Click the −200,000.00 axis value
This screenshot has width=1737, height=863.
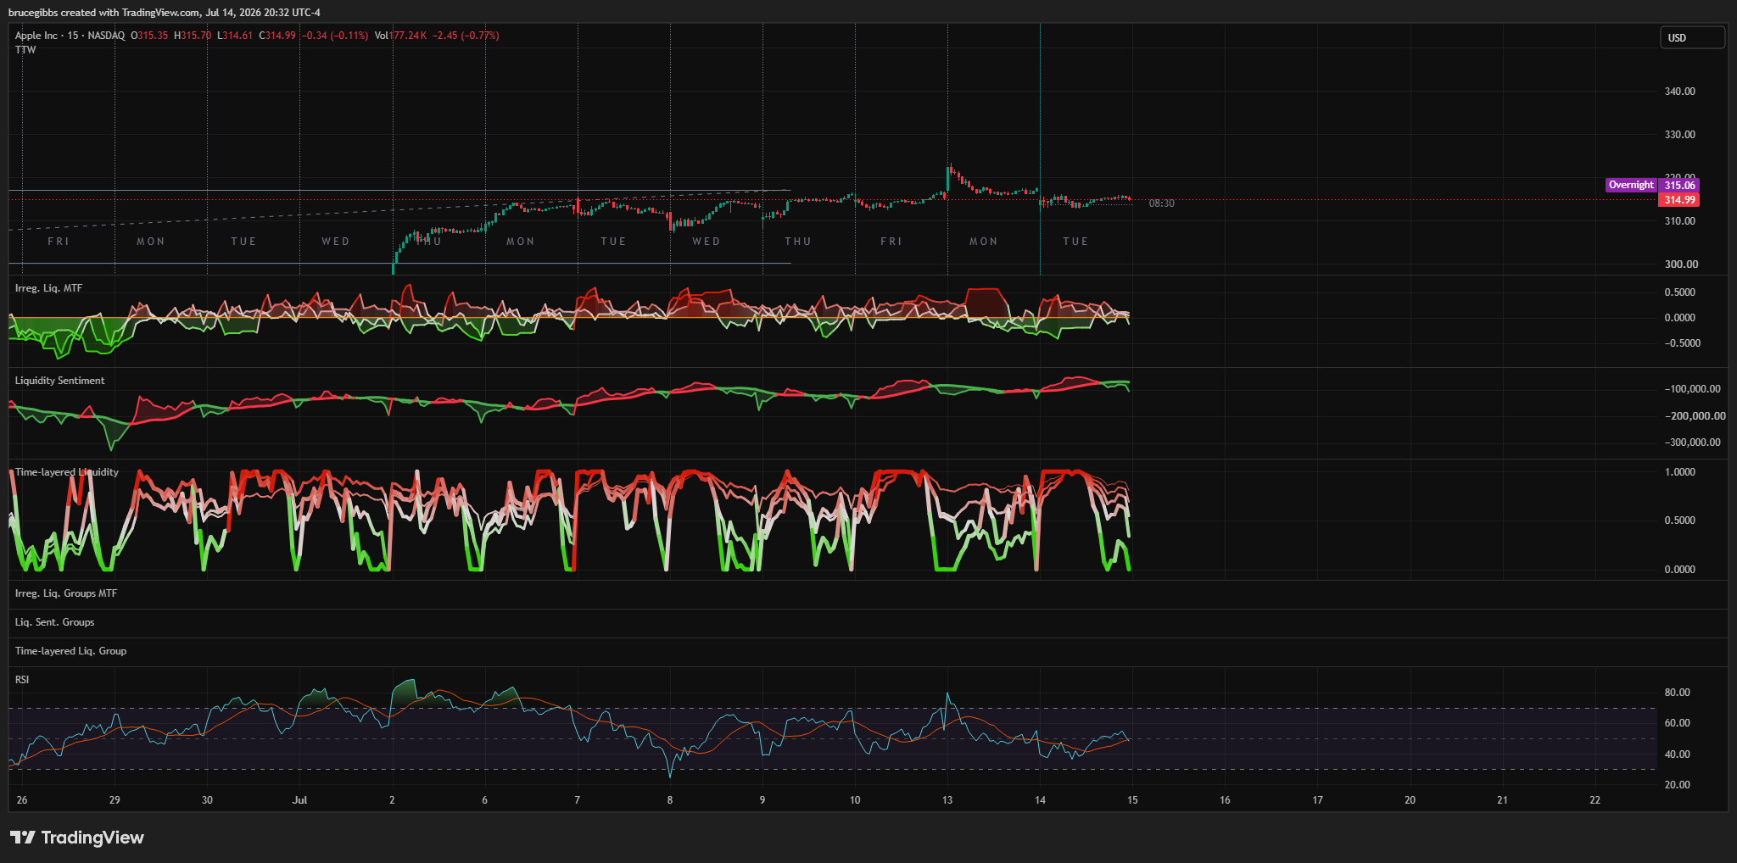click(x=1695, y=416)
